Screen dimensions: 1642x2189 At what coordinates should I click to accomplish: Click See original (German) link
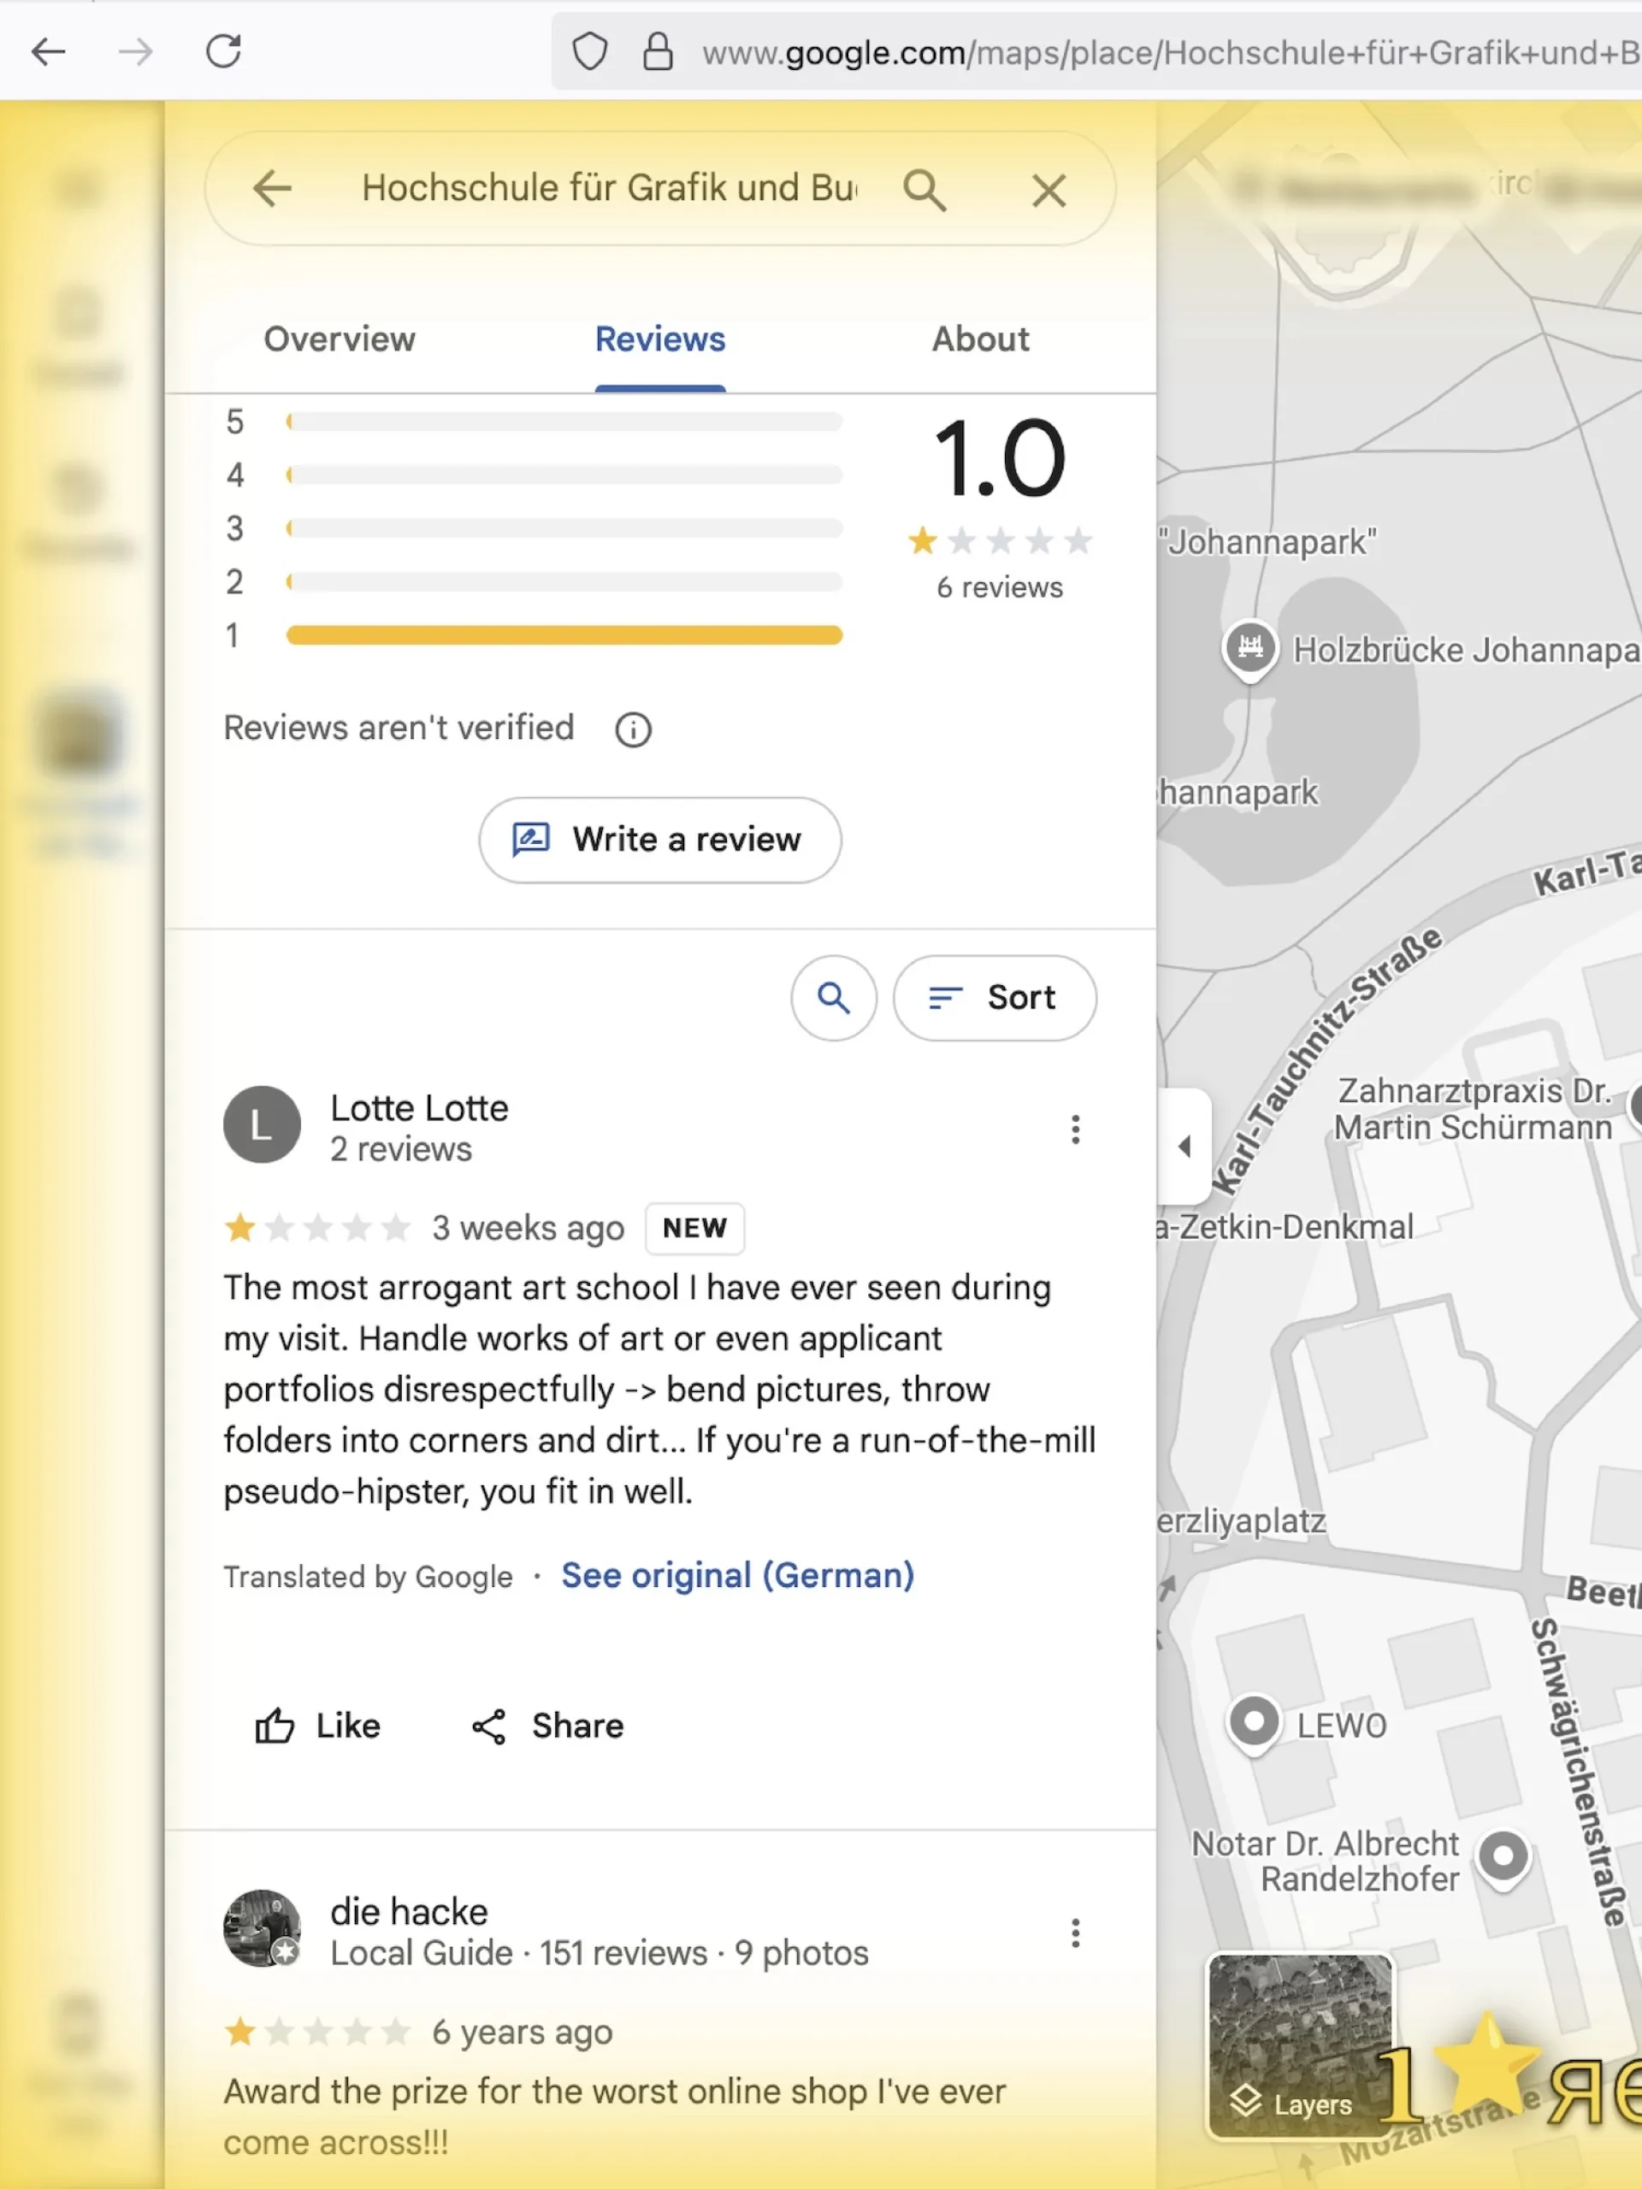[x=737, y=1574]
